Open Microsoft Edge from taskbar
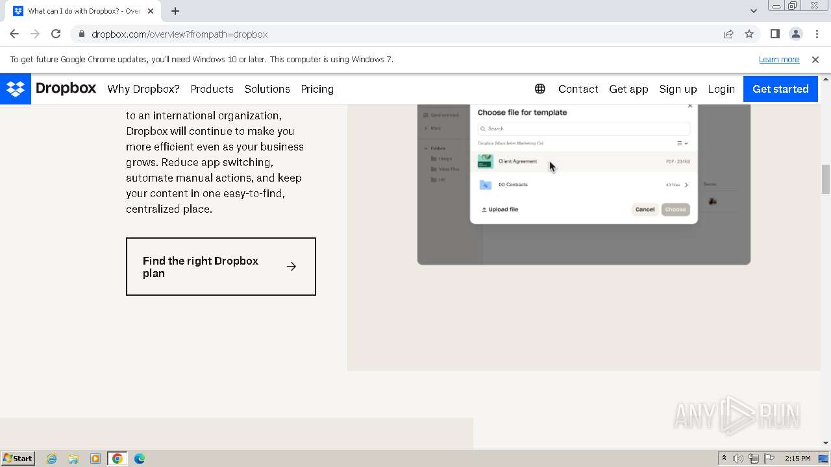This screenshot has width=831, height=467. click(x=140, y=459)
